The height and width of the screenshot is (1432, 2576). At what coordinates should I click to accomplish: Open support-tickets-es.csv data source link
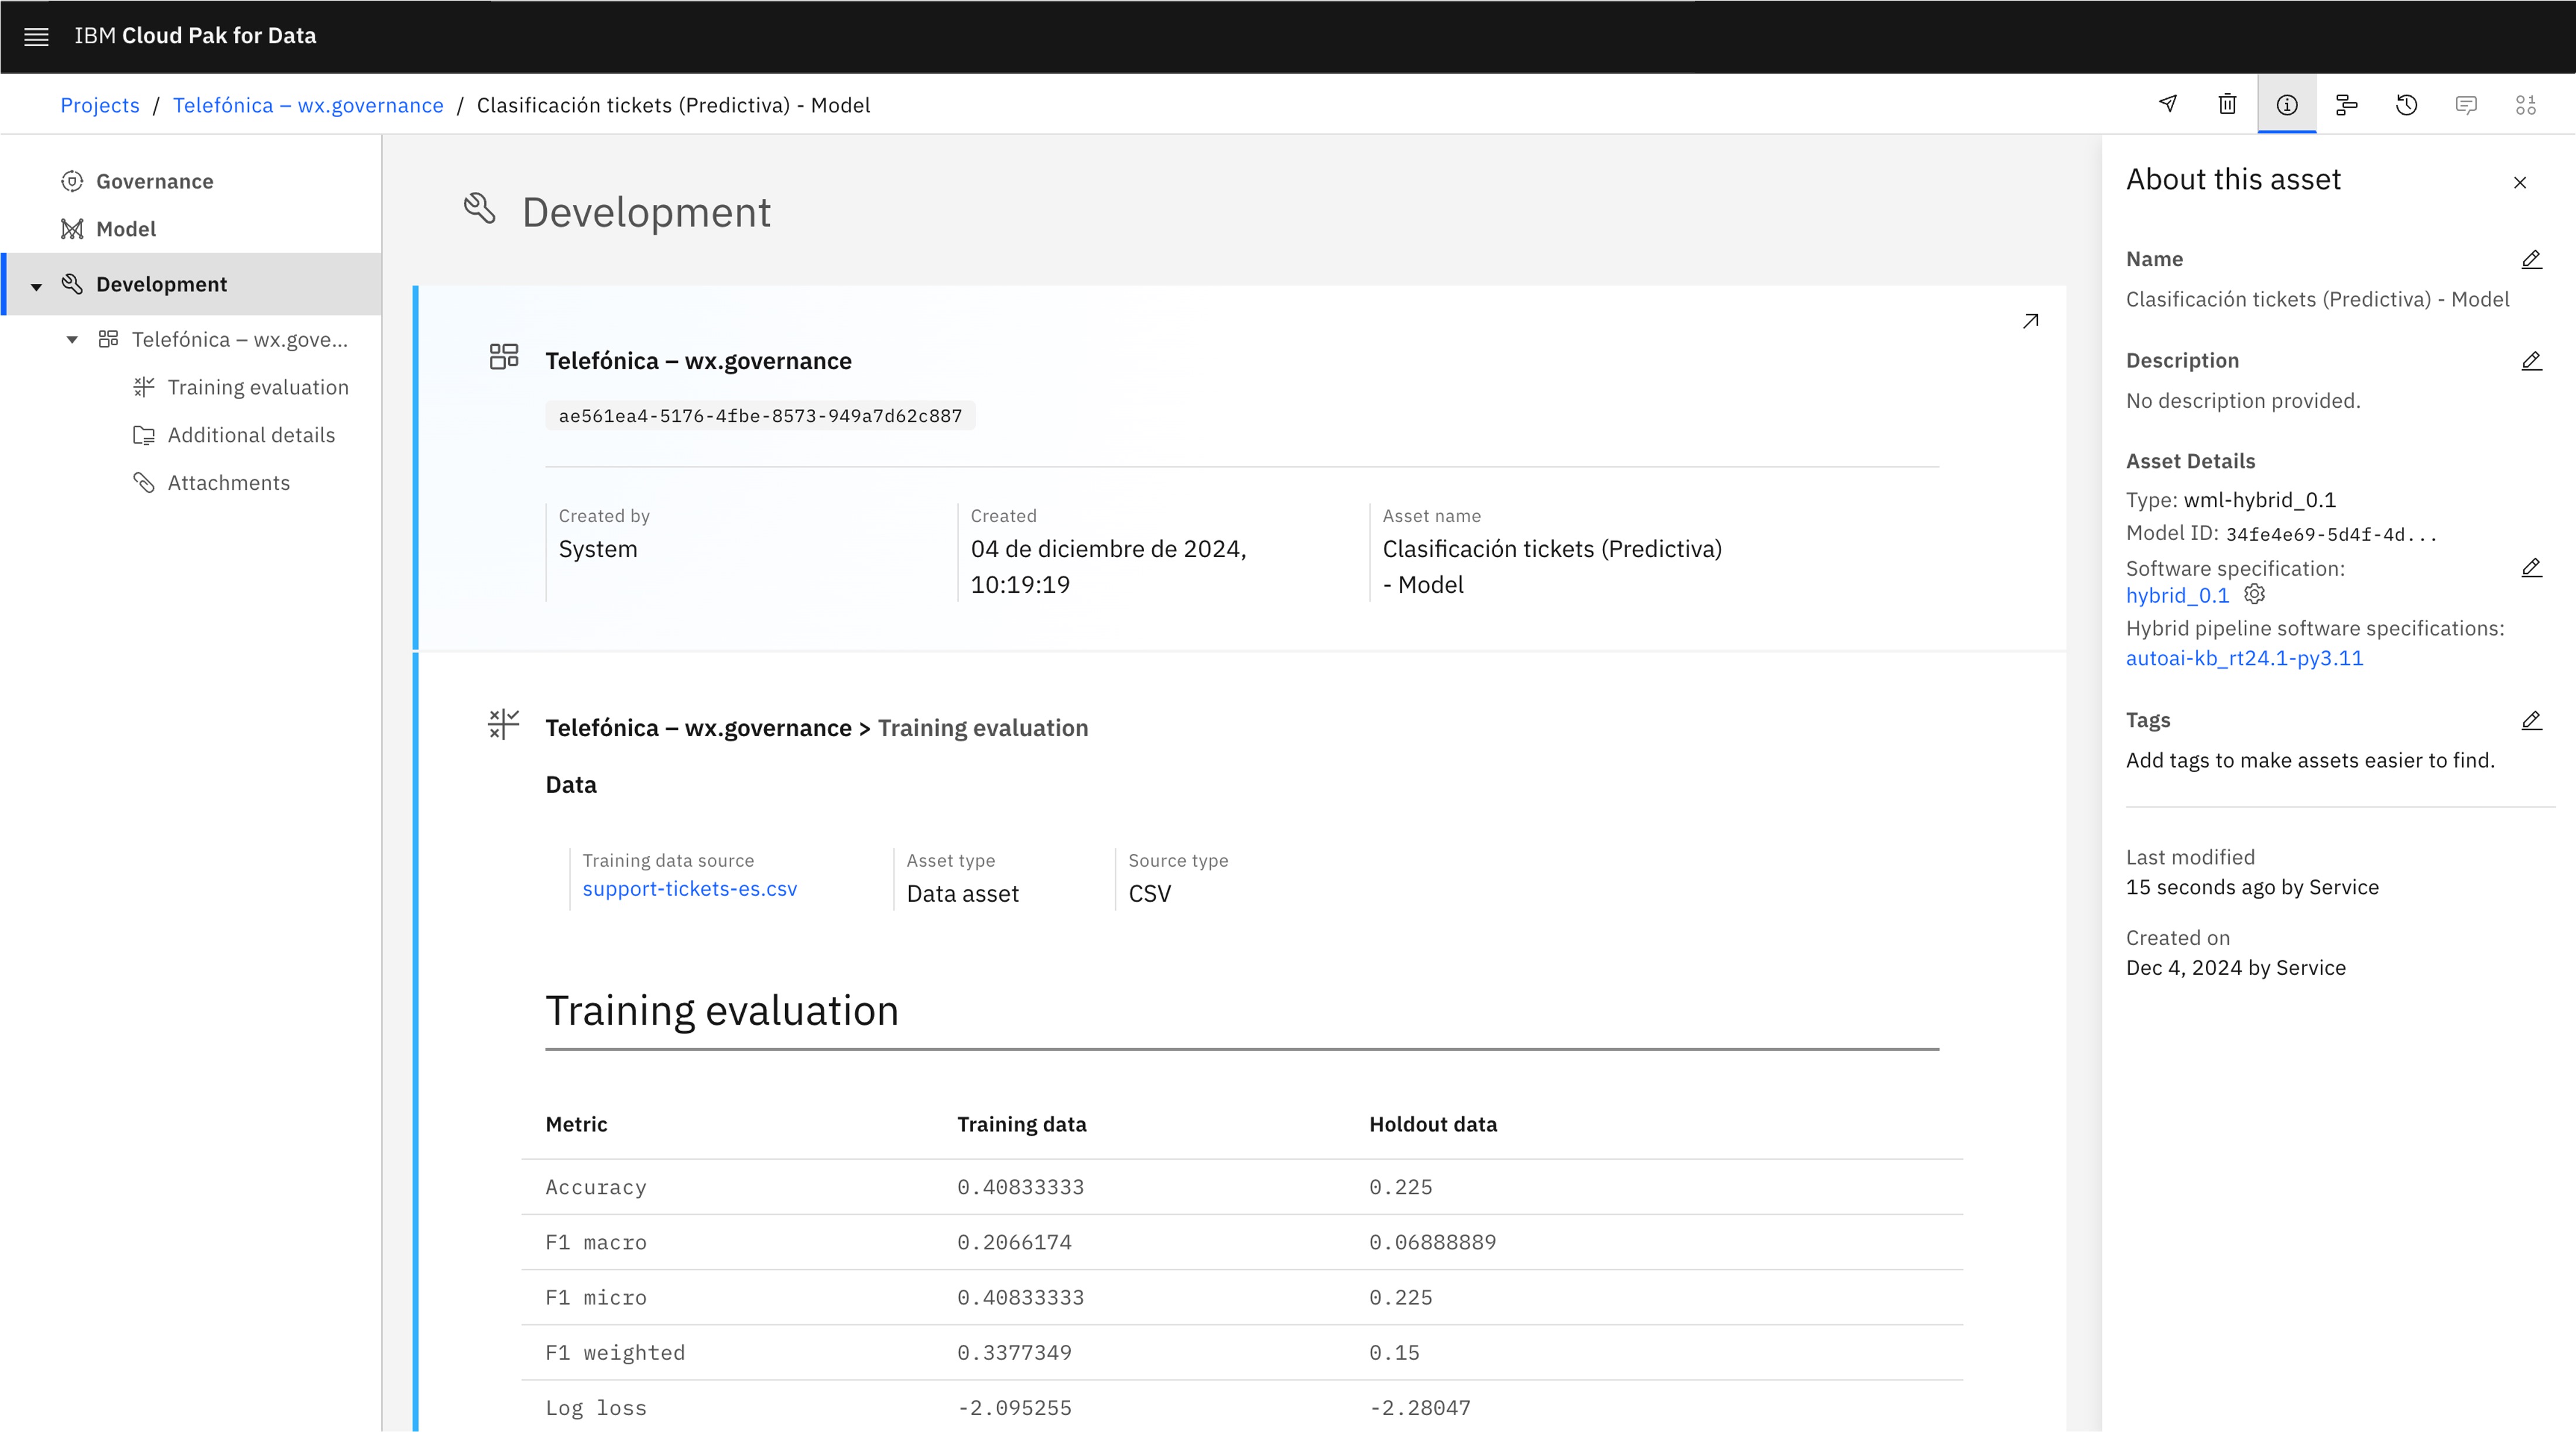690,888
